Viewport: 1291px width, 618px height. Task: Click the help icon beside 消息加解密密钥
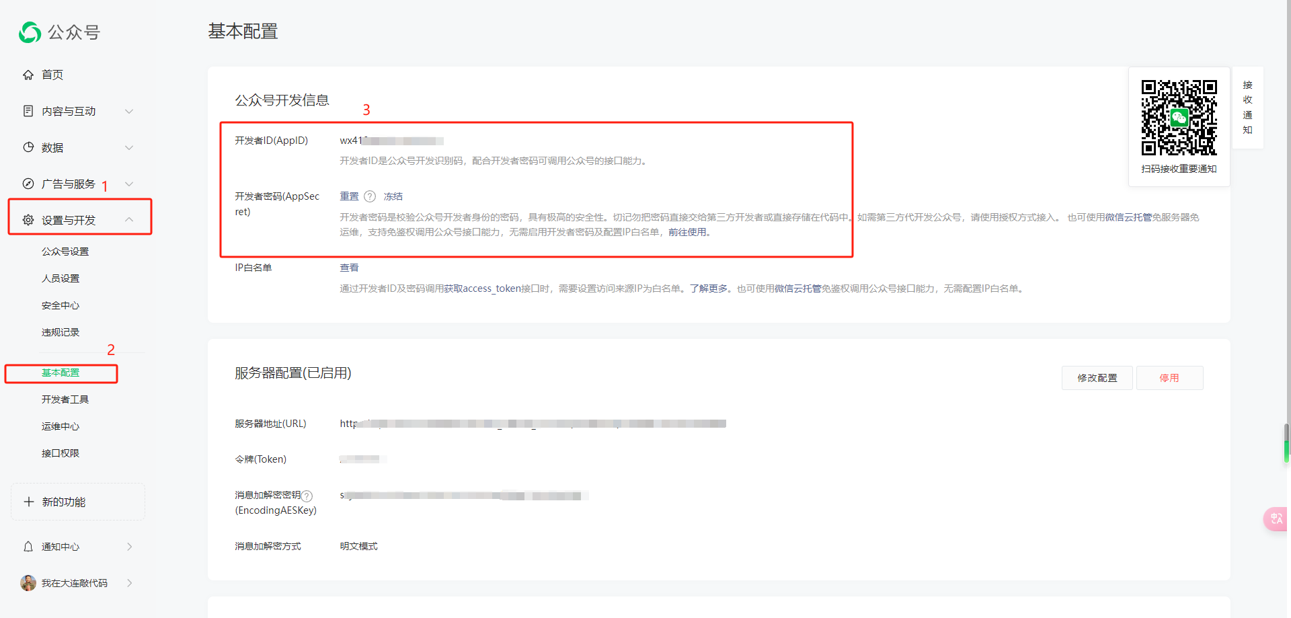[x=307, y=496]
